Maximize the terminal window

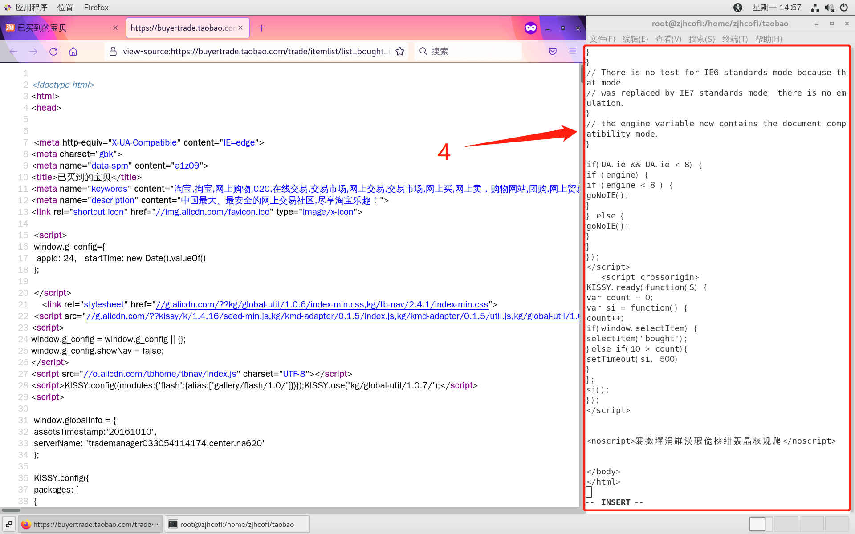pos(832,24)
